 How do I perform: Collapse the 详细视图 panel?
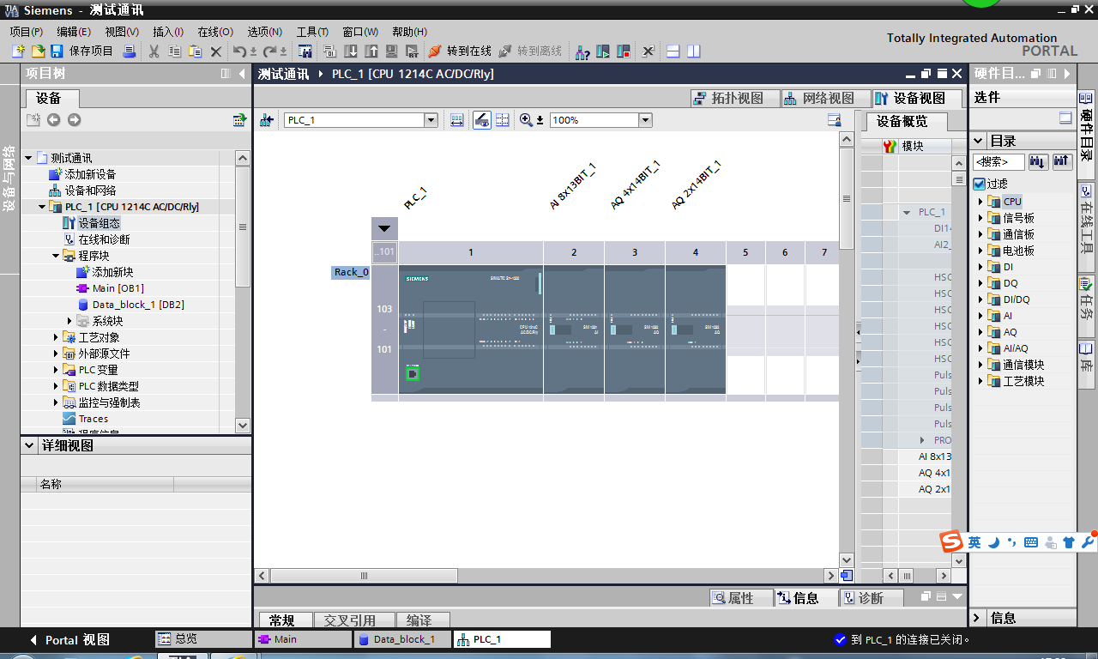coord(30,445)
